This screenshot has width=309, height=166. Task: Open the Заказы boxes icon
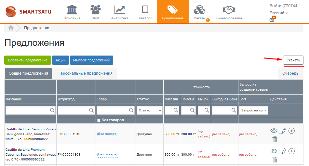click(x=199, y=10)
